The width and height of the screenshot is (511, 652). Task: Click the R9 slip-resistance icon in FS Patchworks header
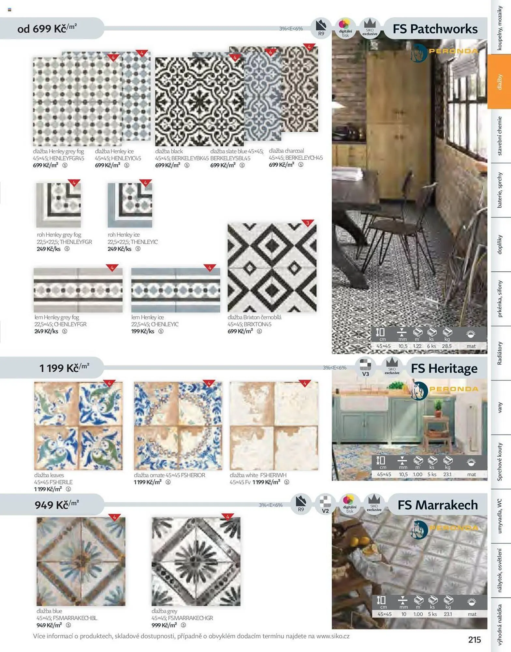pyautogui.click(x=321, y=28)
